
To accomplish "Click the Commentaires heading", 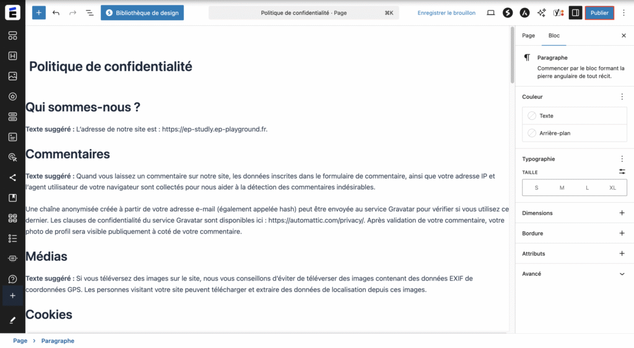I will pyautogui.click(x=67, y=154).
